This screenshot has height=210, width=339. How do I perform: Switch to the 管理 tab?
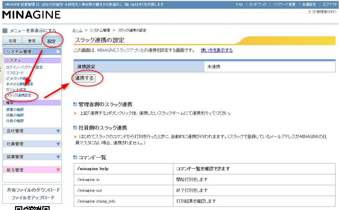pyautogui.click(x=32, y=41)
